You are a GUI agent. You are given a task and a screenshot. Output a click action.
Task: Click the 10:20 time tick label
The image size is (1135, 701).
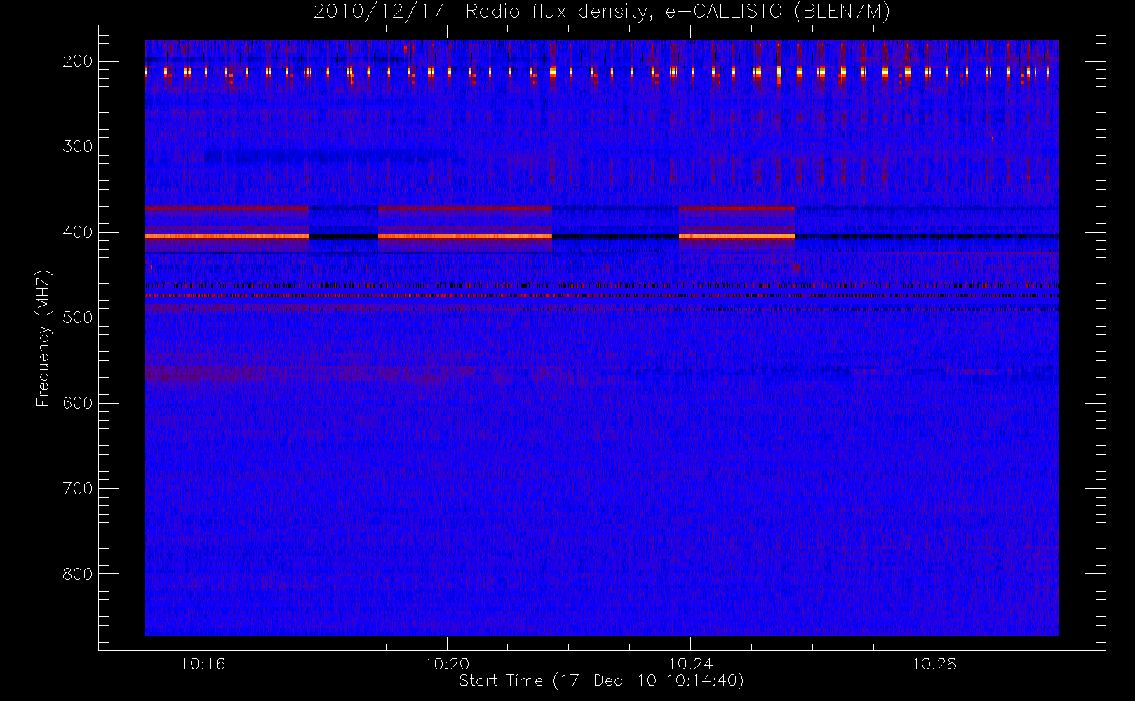[447, 664]
